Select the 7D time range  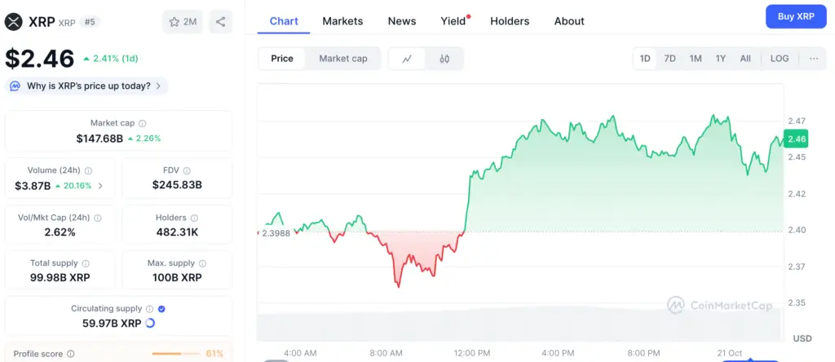pos(669,59)
